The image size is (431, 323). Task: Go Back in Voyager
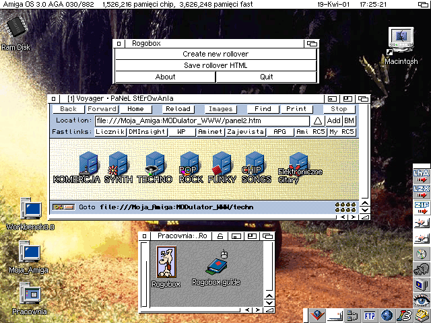click(69, 109)
